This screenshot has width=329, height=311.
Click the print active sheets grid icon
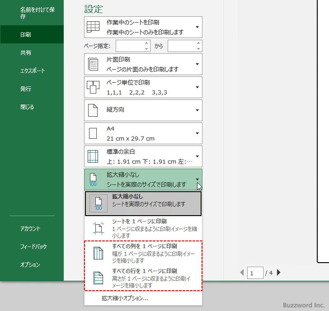93,27
